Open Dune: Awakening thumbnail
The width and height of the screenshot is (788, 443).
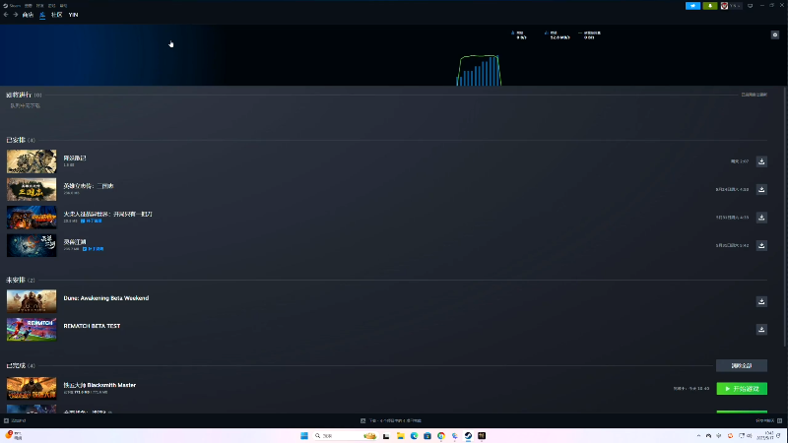(32, 301)
